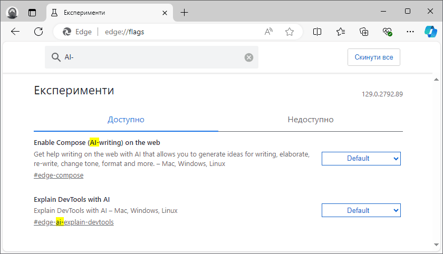Click the Експерименти page heading

pyautogui.click(x=74, y=91)
